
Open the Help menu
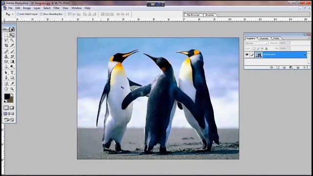coord(88,8)
